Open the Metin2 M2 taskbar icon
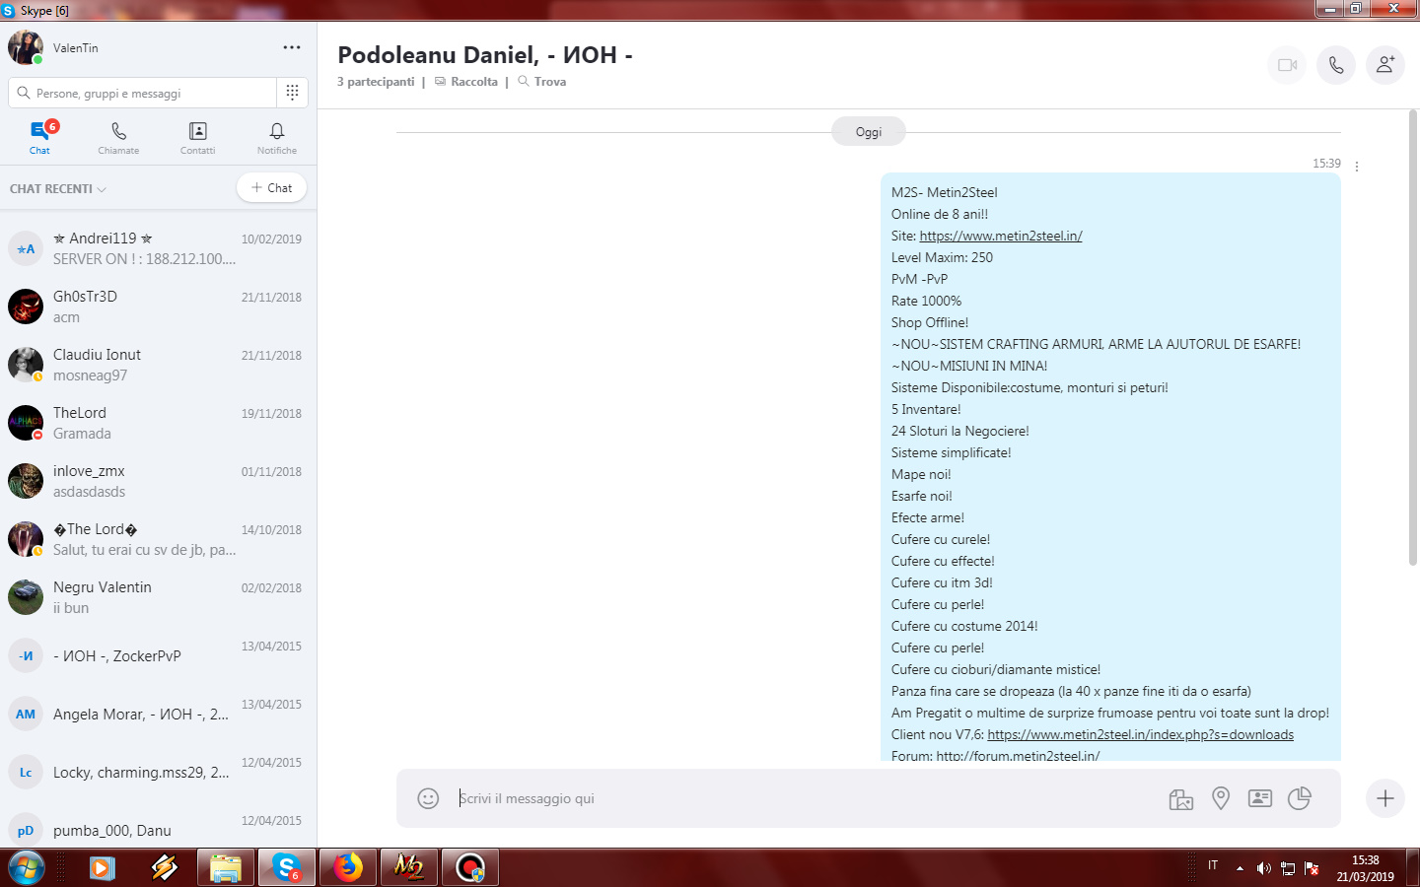Image resolution: width=1420 pixels, height=887 pixels. click(x=409, y=867)
